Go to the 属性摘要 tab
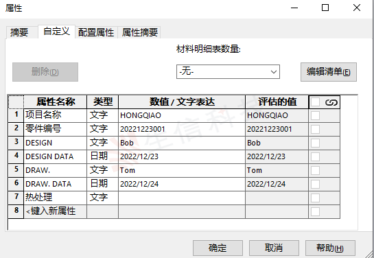The image size is (374, 258). click(x=140, y=32)
